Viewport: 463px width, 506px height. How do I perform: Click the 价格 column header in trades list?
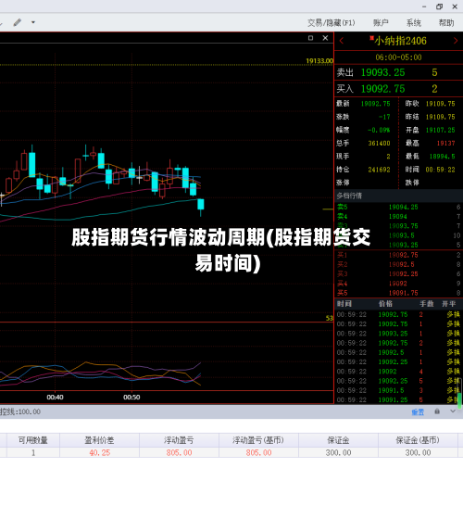click(x=385, y=304)
